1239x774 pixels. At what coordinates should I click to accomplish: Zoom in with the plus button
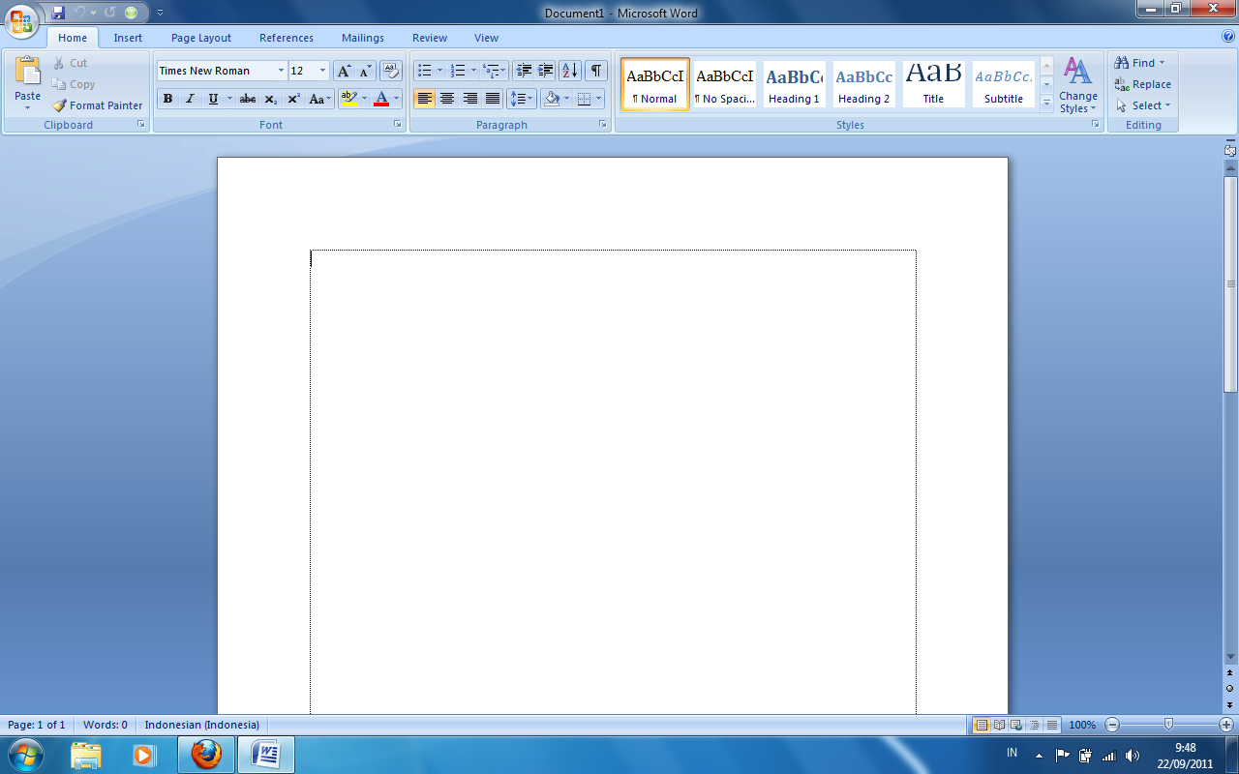point(1225,725)
